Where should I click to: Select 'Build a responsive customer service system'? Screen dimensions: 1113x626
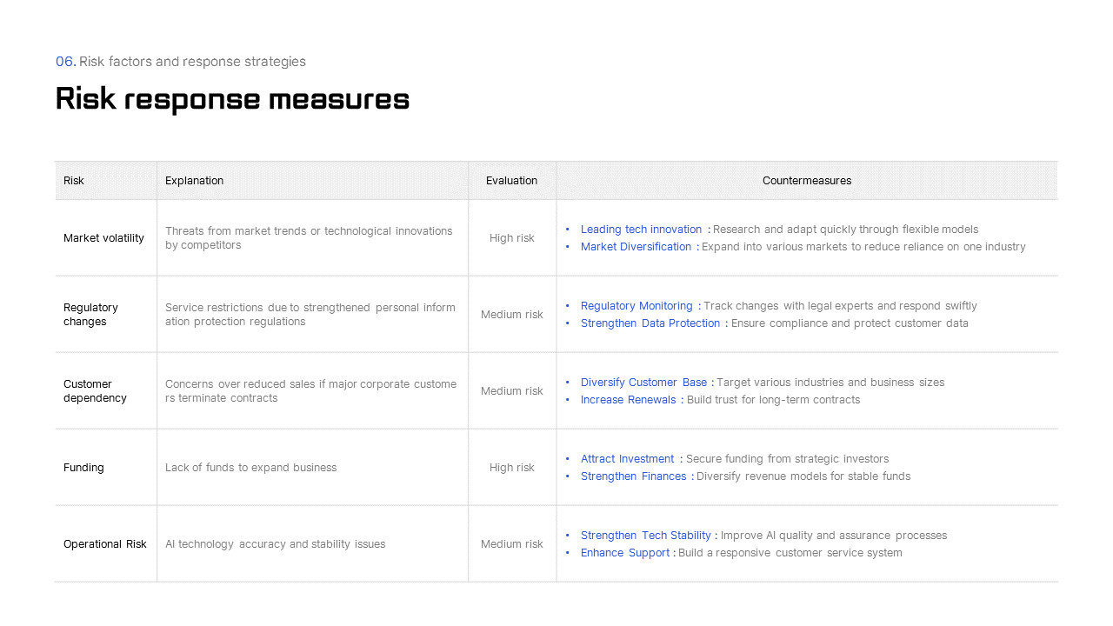(790, 553)
